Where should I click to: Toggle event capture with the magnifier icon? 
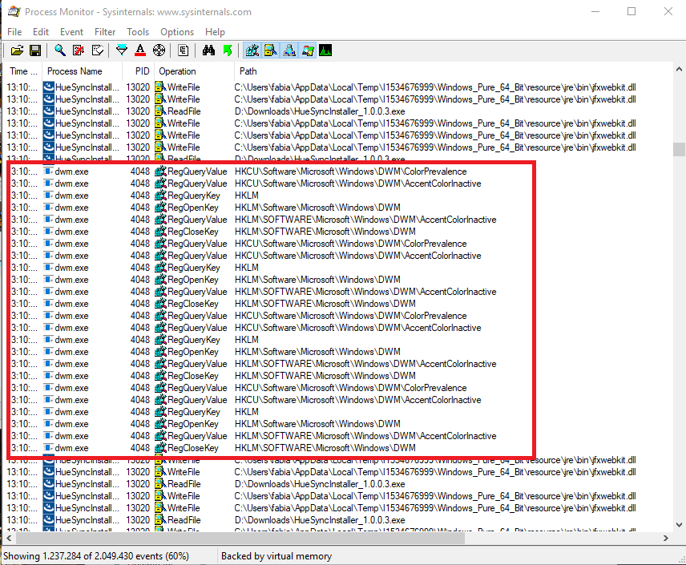60,50
